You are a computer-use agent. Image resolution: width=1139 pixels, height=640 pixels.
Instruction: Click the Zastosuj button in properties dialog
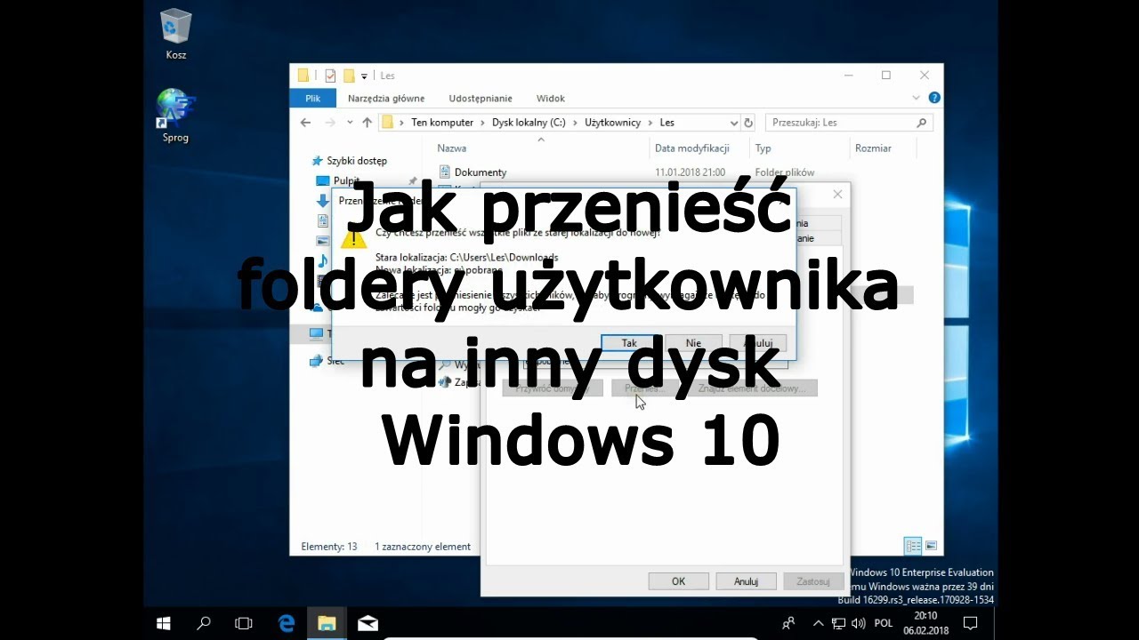point(813,581)
